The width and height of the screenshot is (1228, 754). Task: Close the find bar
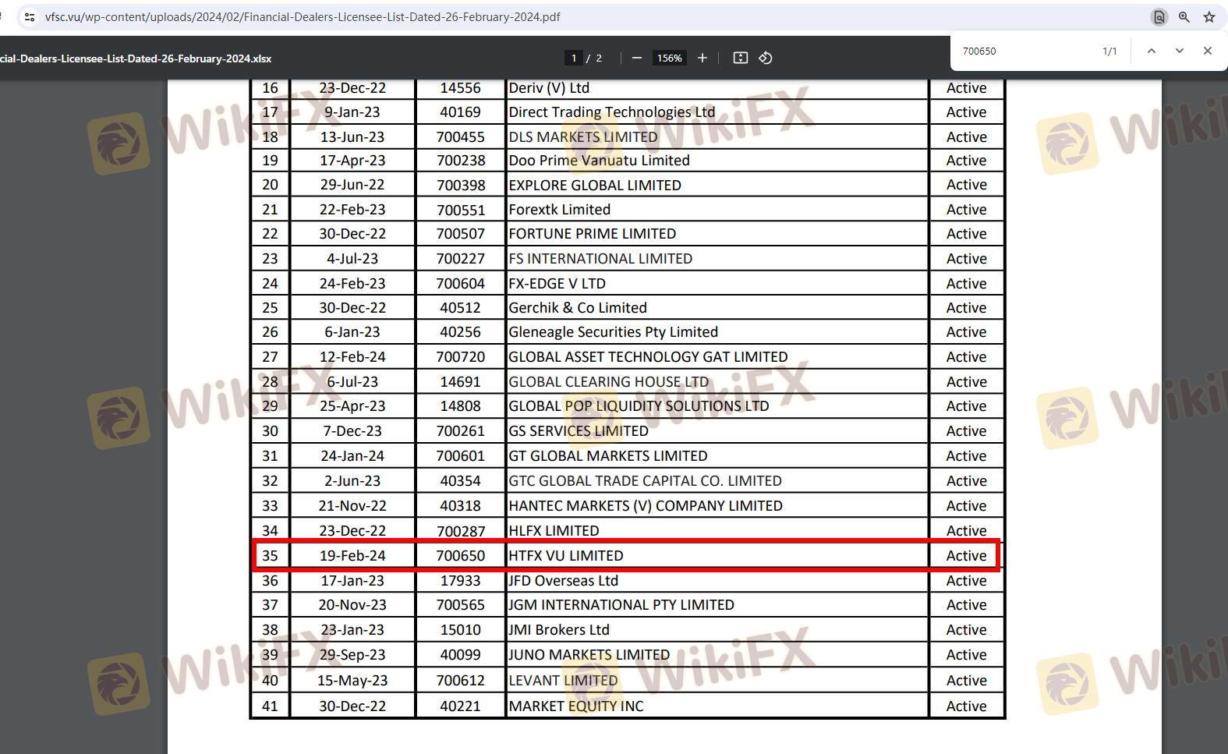click(x=1207, y=51)
